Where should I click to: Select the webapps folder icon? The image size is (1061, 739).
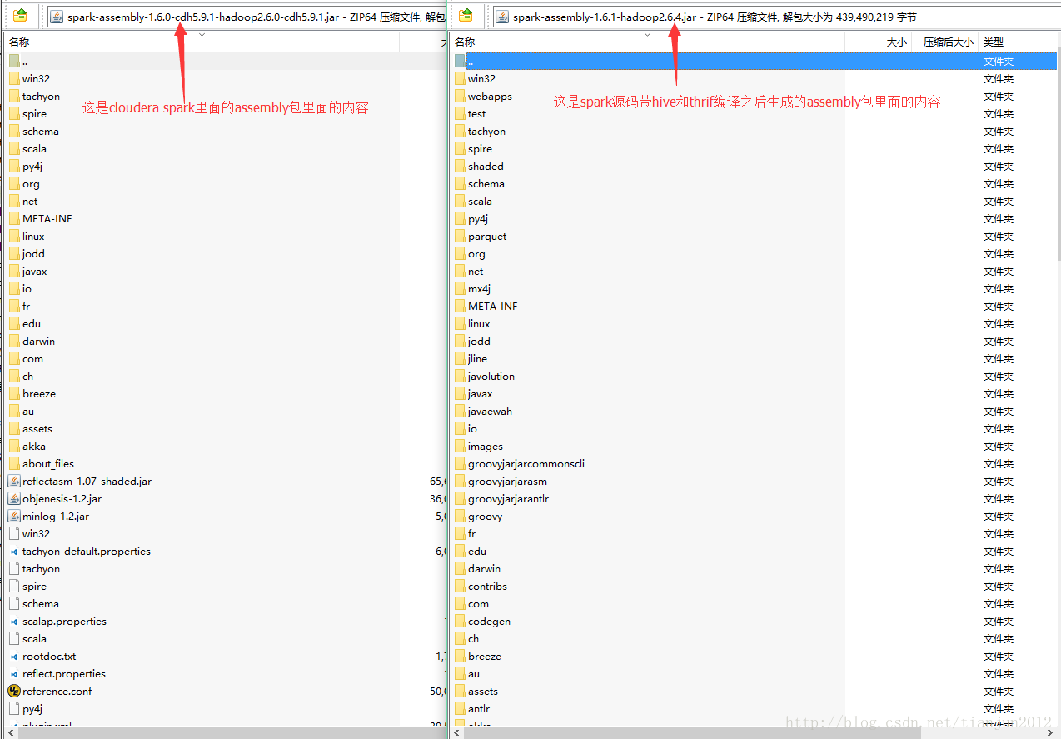coord(460,96)
